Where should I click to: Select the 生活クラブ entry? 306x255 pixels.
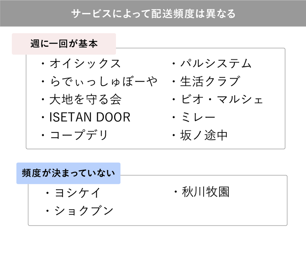click(x=209, y=82)
